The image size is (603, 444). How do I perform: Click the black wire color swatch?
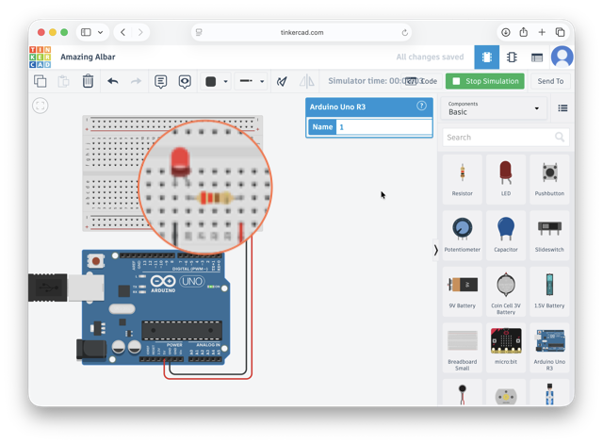211,82
